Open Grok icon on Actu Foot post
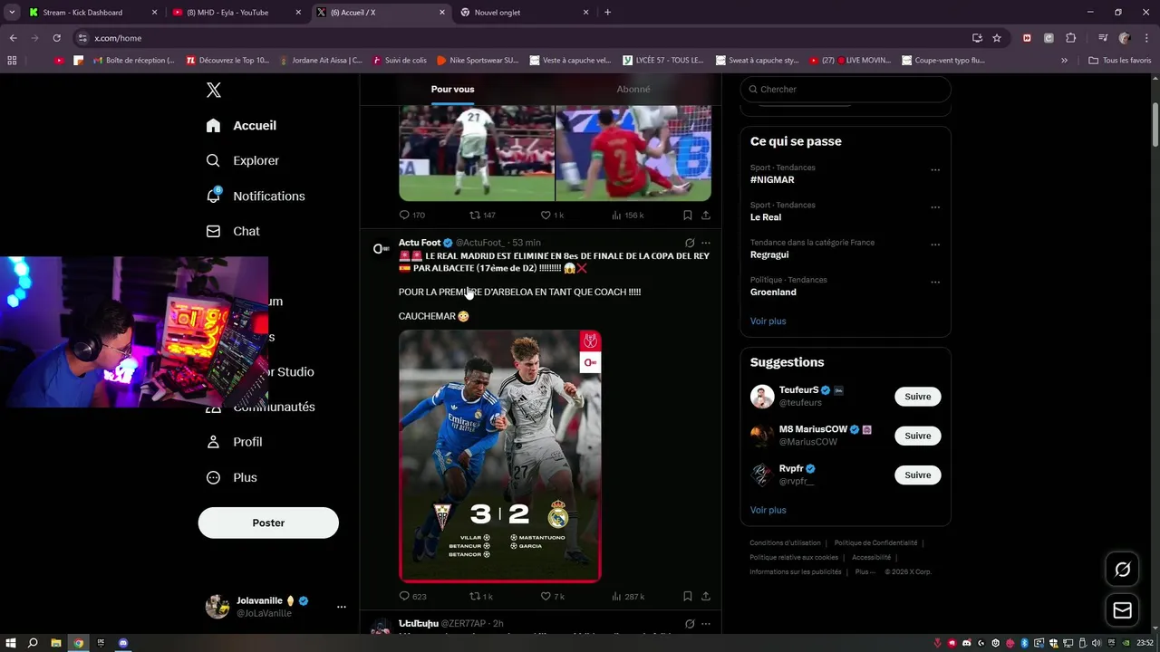This screenshot has width=1160, height=652. [690, 243]
